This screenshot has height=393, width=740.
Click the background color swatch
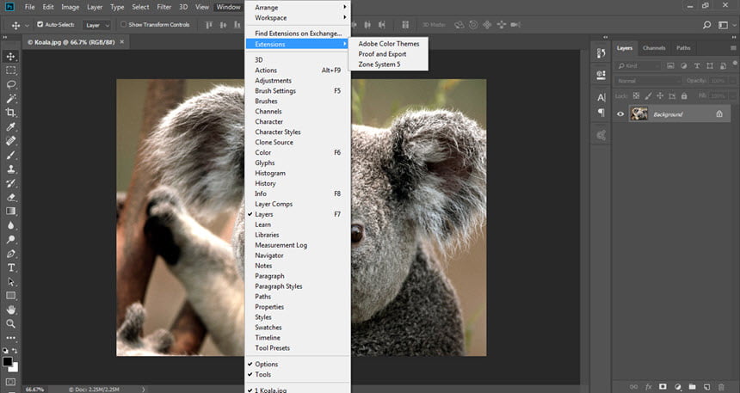[15, 368]
